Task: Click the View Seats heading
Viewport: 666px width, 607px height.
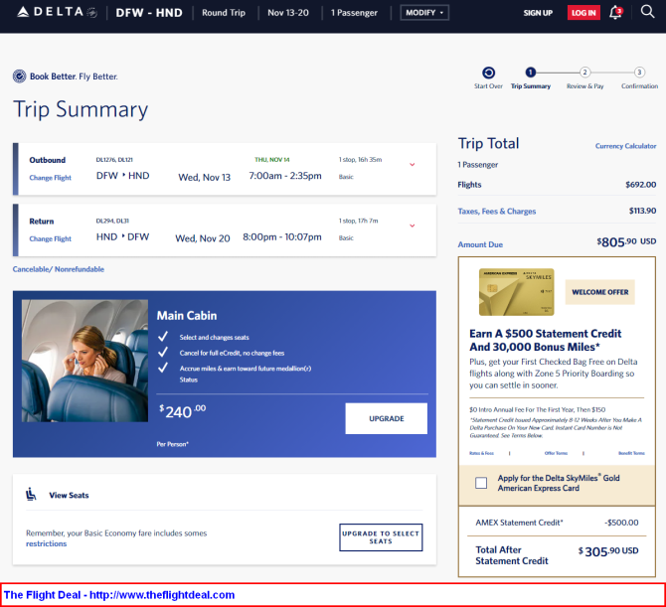Action: pos(69,496)
